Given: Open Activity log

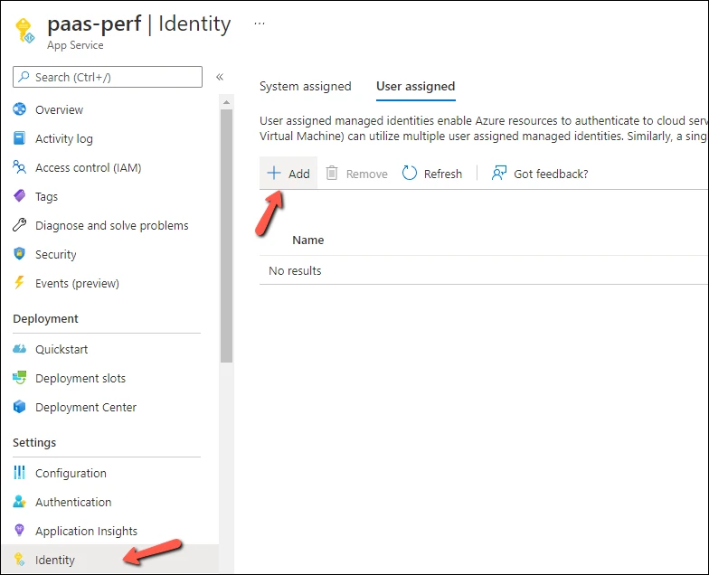Looking at the screenshot, I should pyautogui.click(x=63, y=139).
